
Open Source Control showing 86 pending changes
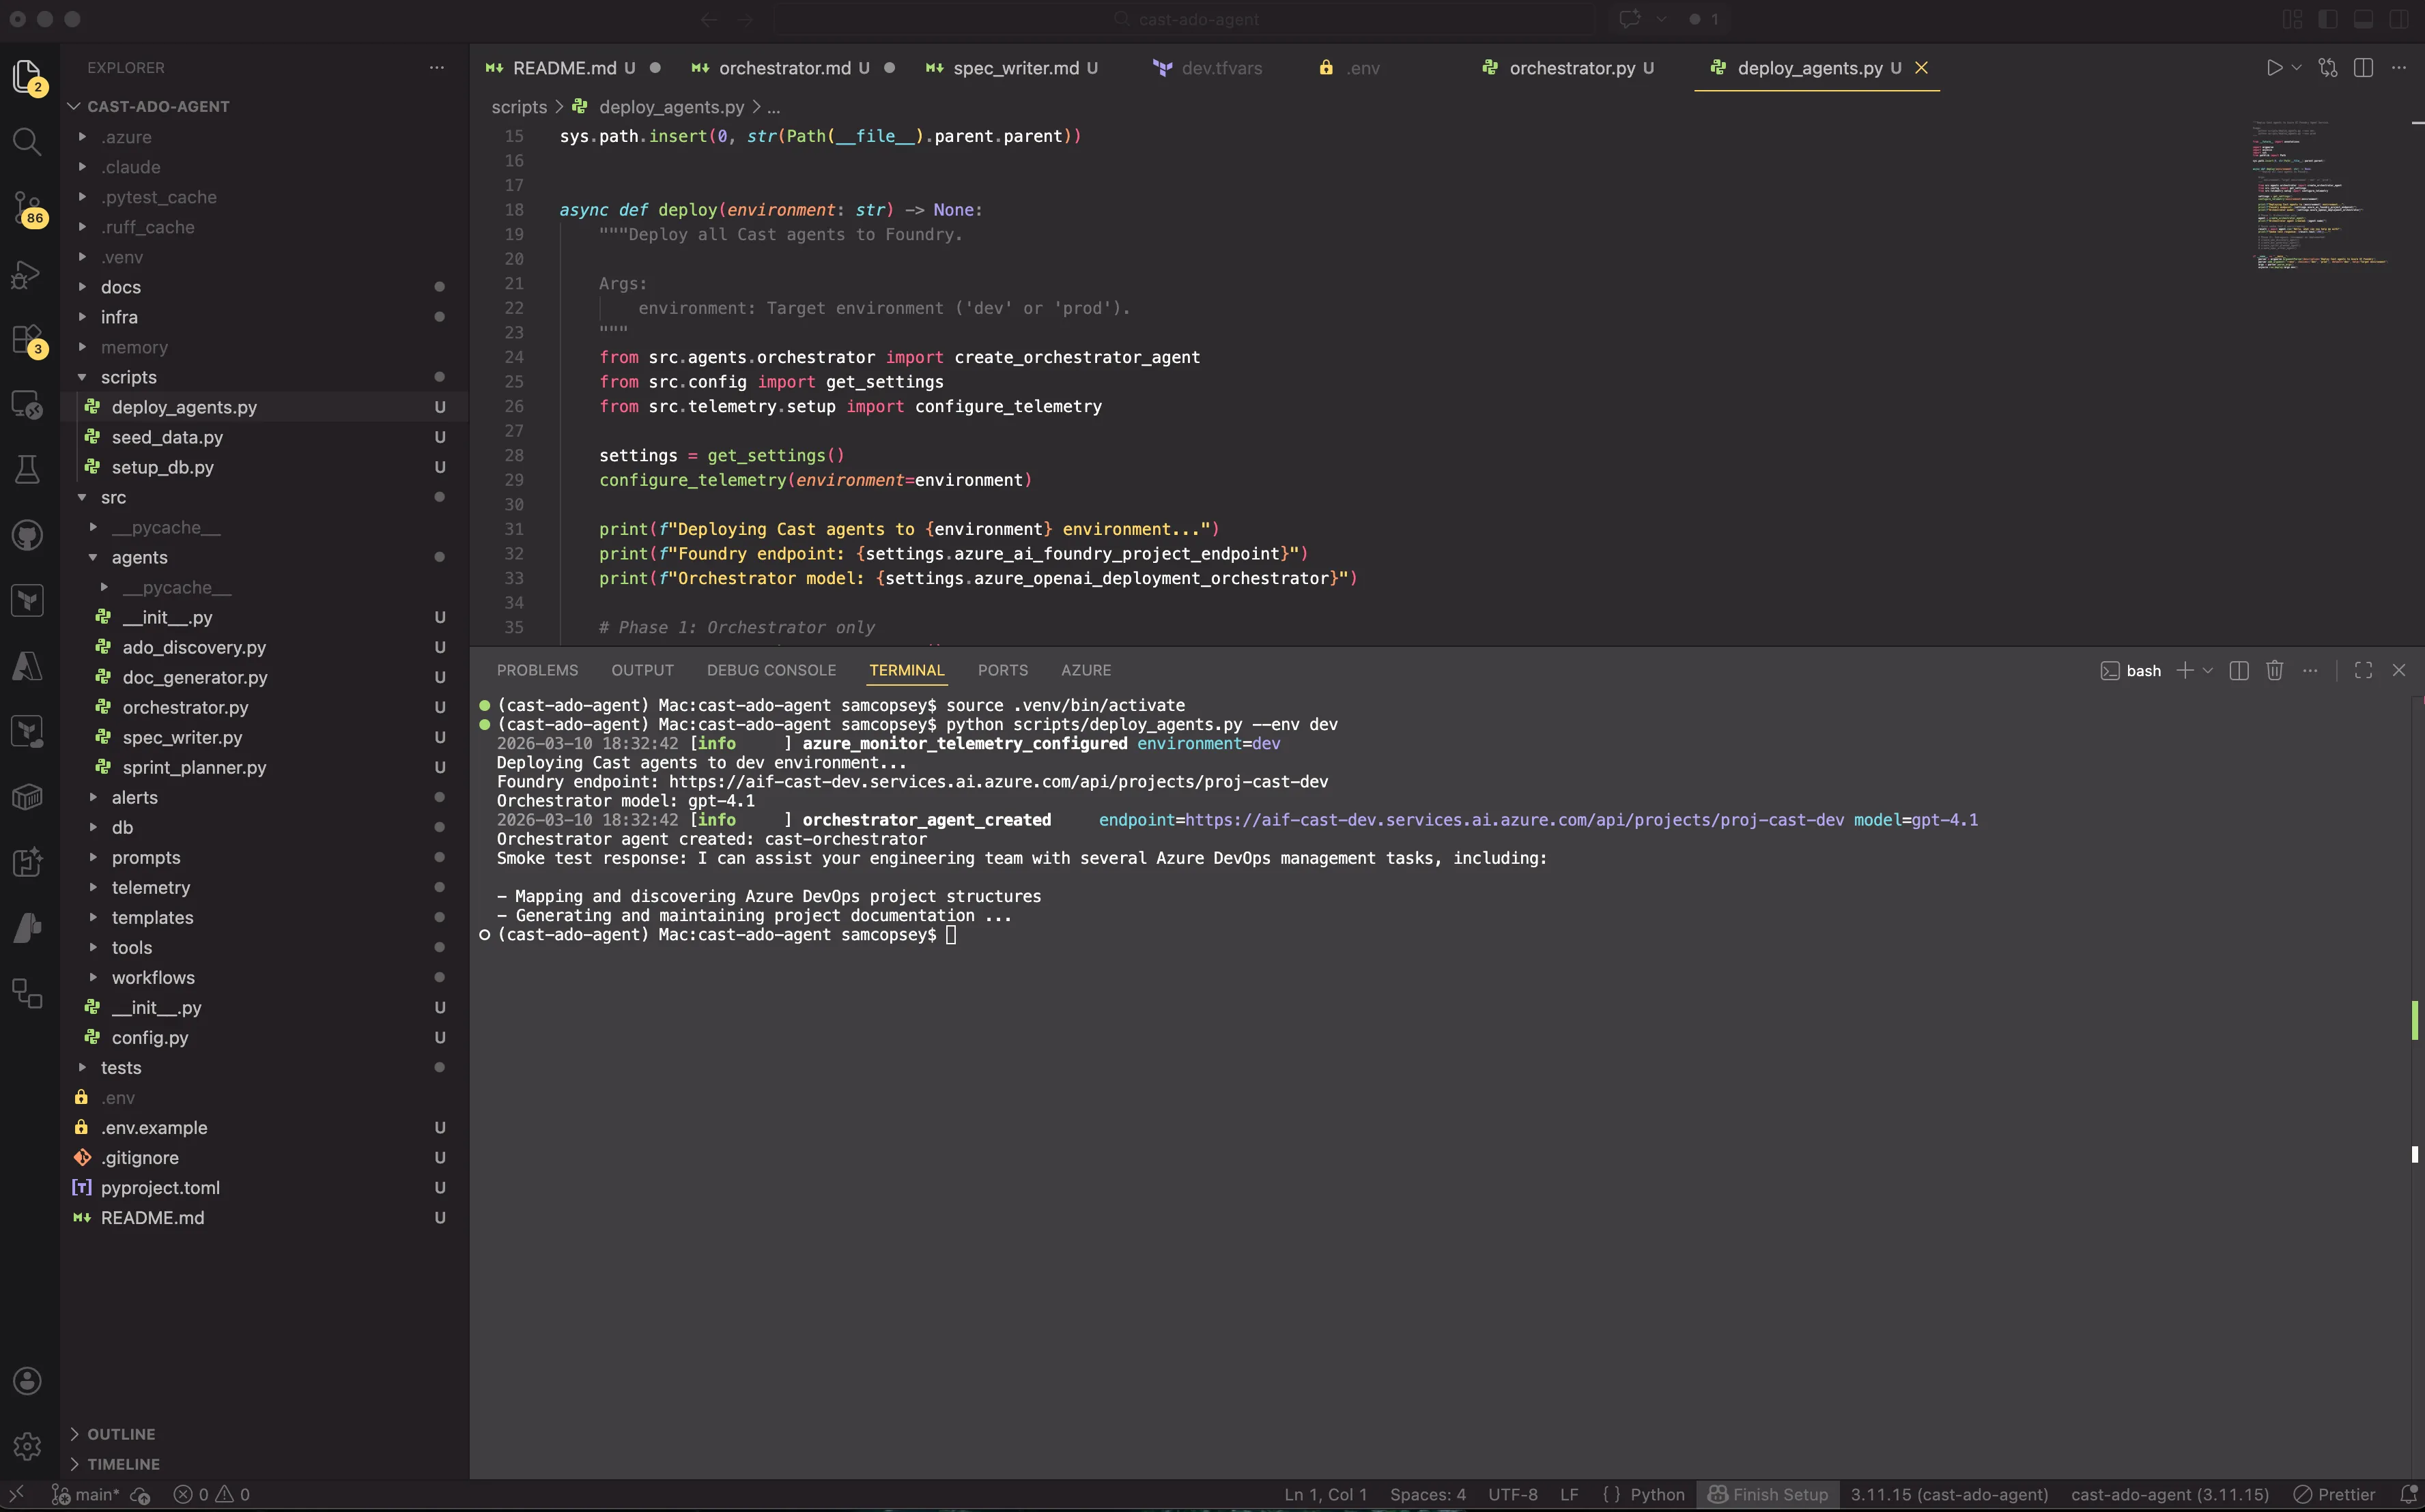pos(27,208)
